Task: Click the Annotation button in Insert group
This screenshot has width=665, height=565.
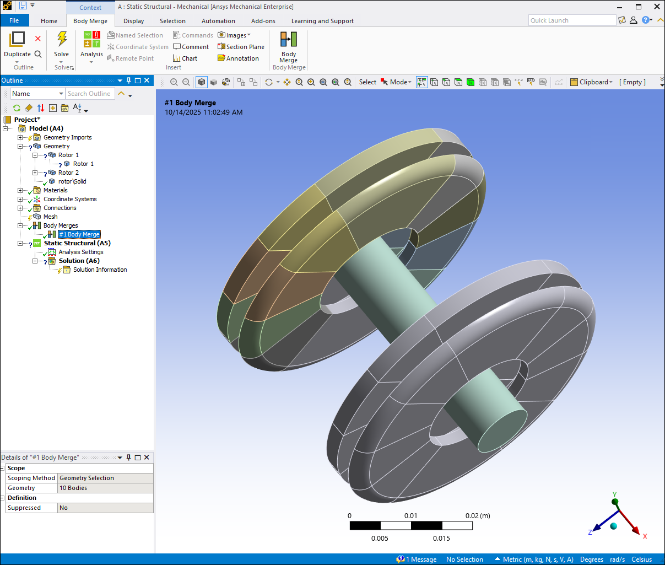Action: [238, 58]
